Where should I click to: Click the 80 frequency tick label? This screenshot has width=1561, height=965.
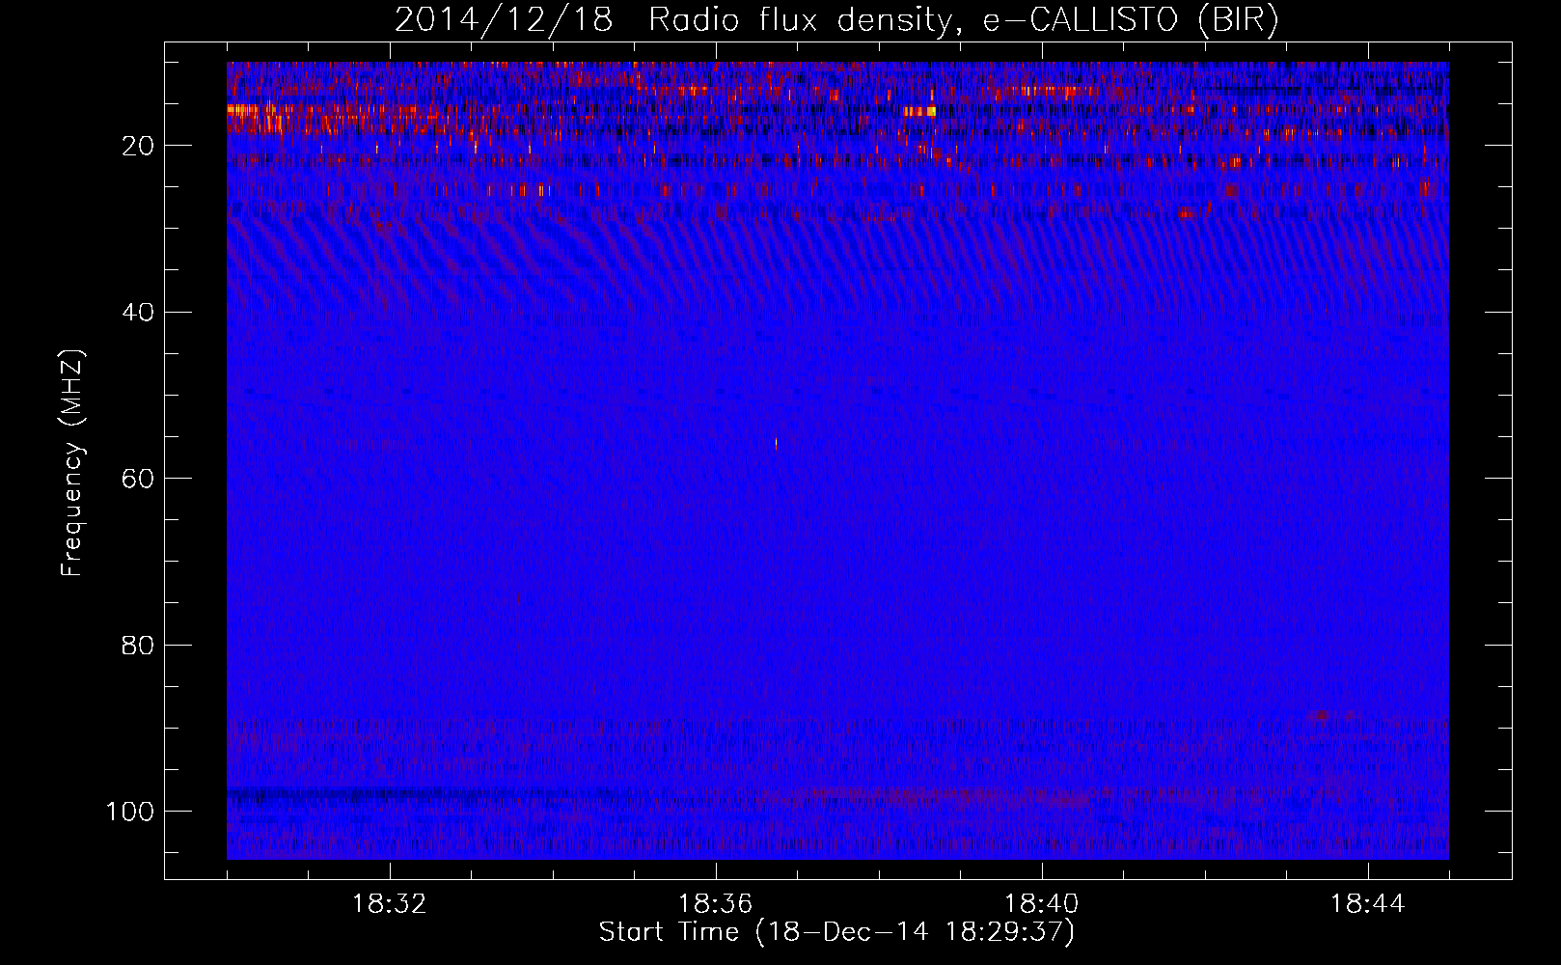139,645
